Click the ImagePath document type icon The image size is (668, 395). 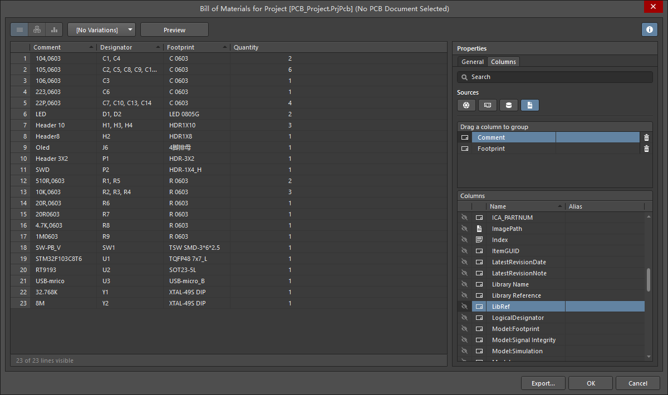pyautogui.click(x=479, y=229)
